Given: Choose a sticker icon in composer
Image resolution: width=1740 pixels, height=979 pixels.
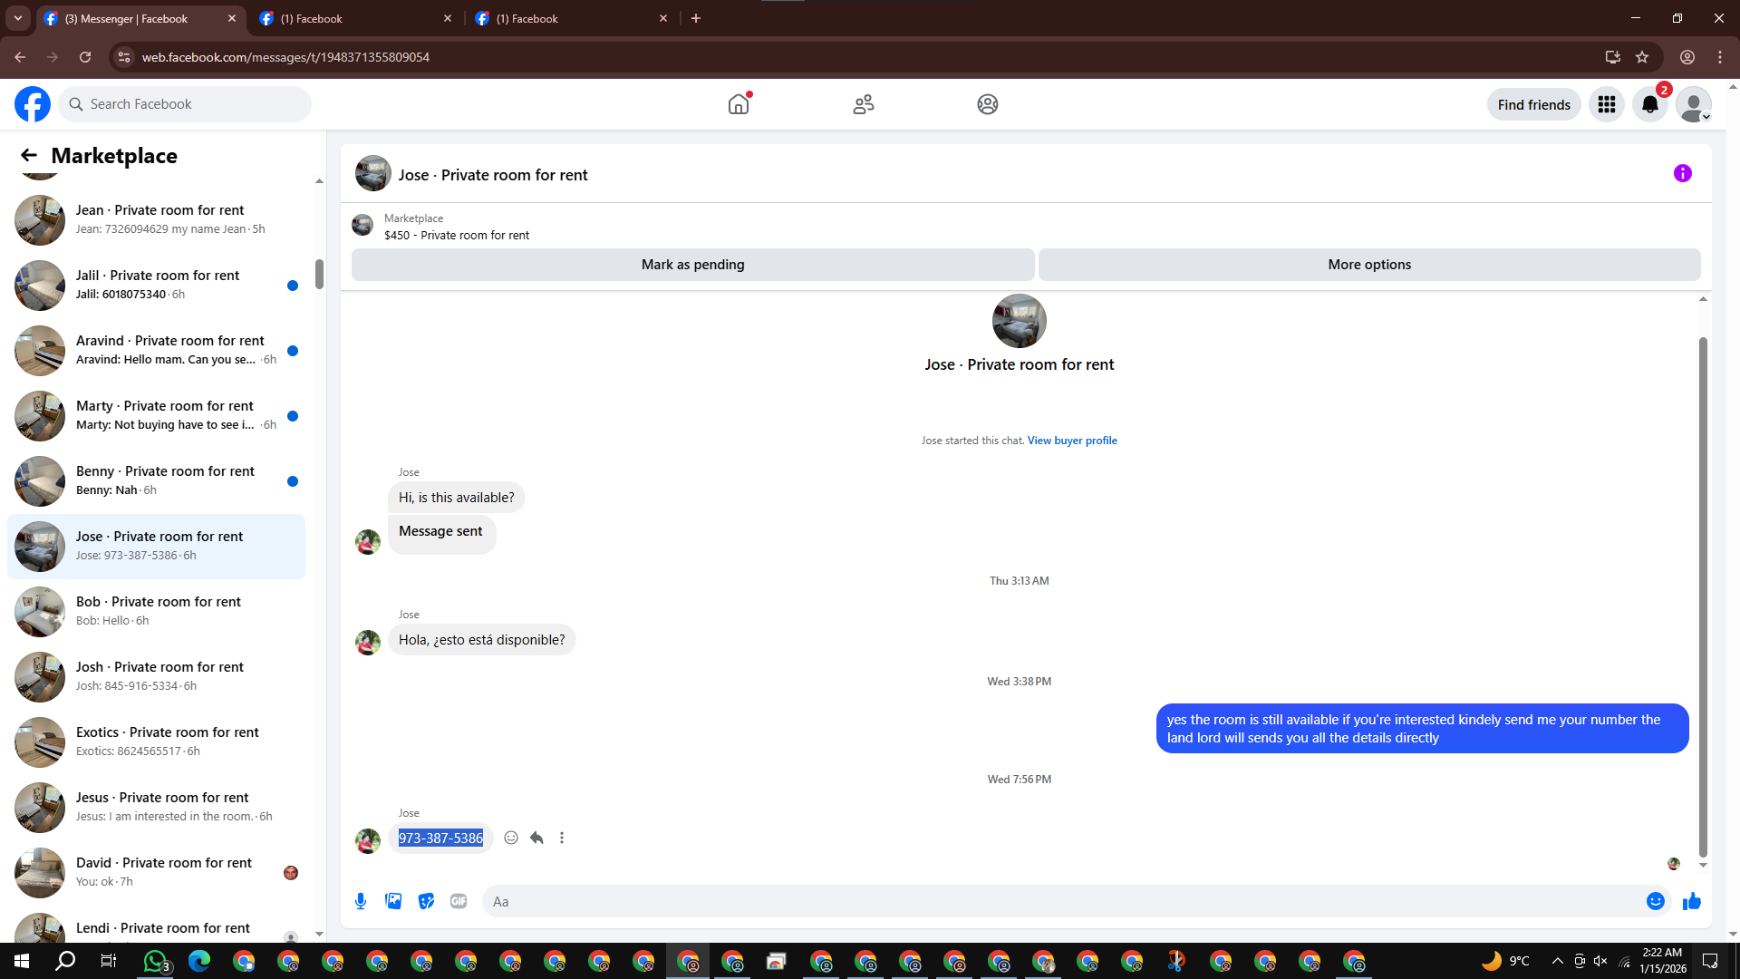Looking at the screenshot, I should (x=426, y=901).
